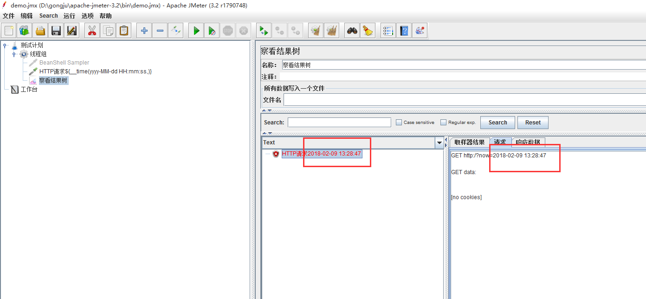Reset the search with the yellow broom icon
This screenshot has height=299, width=646.
(x=368, y=31)
